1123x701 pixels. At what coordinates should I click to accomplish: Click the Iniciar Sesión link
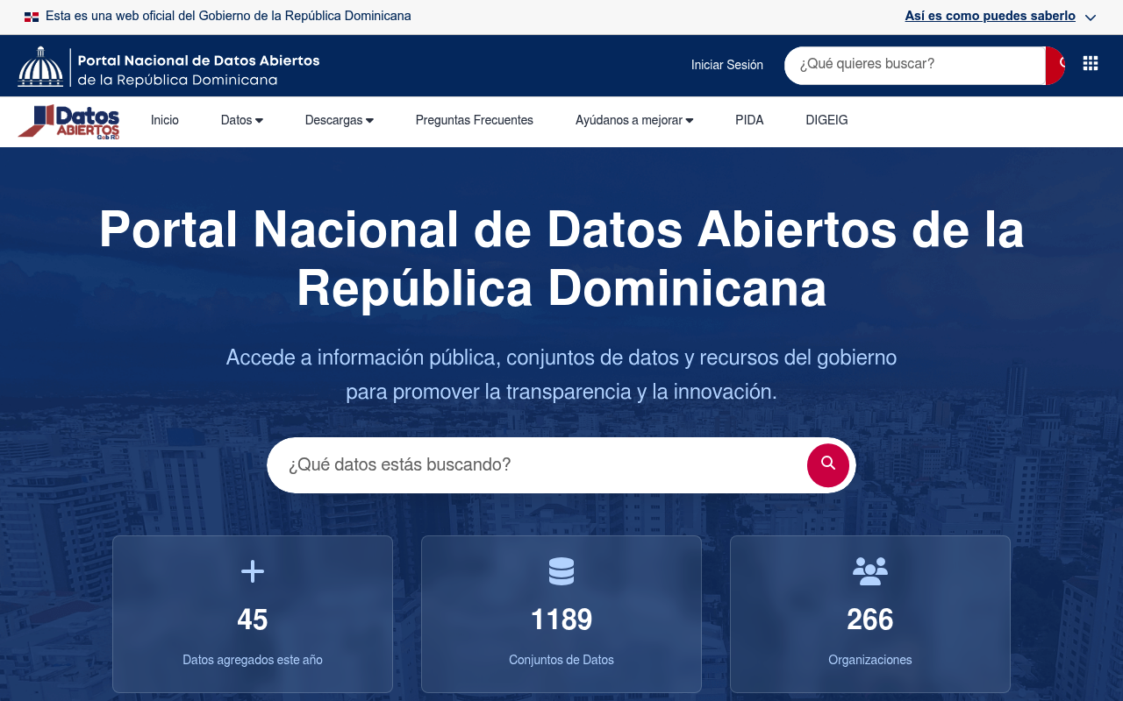(x=727, y=65)
